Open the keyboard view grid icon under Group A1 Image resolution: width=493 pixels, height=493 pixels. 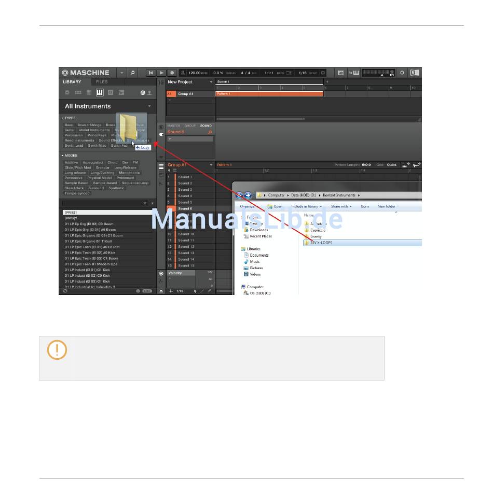[x=175, y=171]
